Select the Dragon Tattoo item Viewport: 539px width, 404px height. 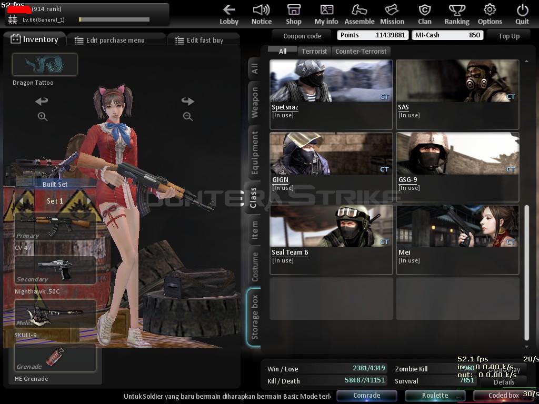[45, 64]
